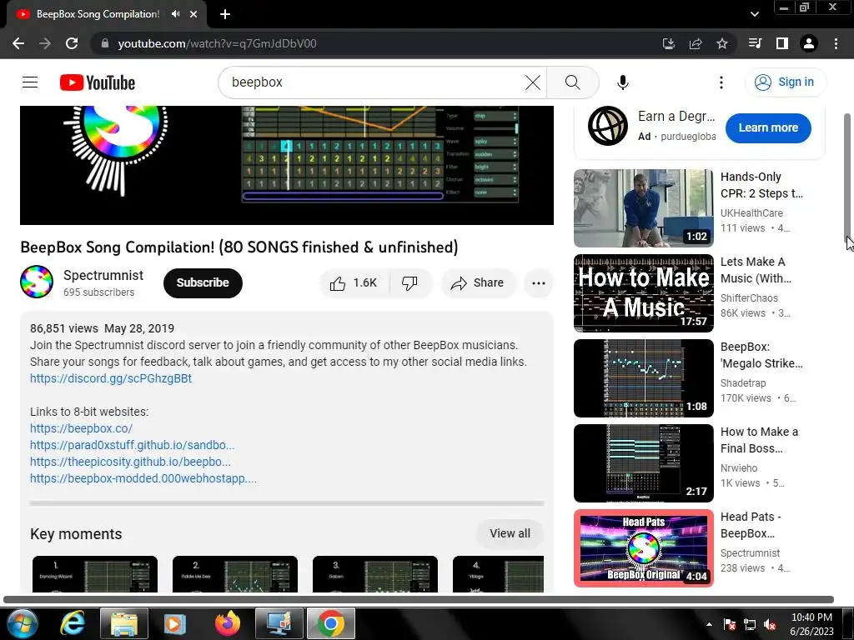Open Windows Media Player in taskbar
This screenshot has width=854, height=640.
pyautogui.click(x=175, y=623)
